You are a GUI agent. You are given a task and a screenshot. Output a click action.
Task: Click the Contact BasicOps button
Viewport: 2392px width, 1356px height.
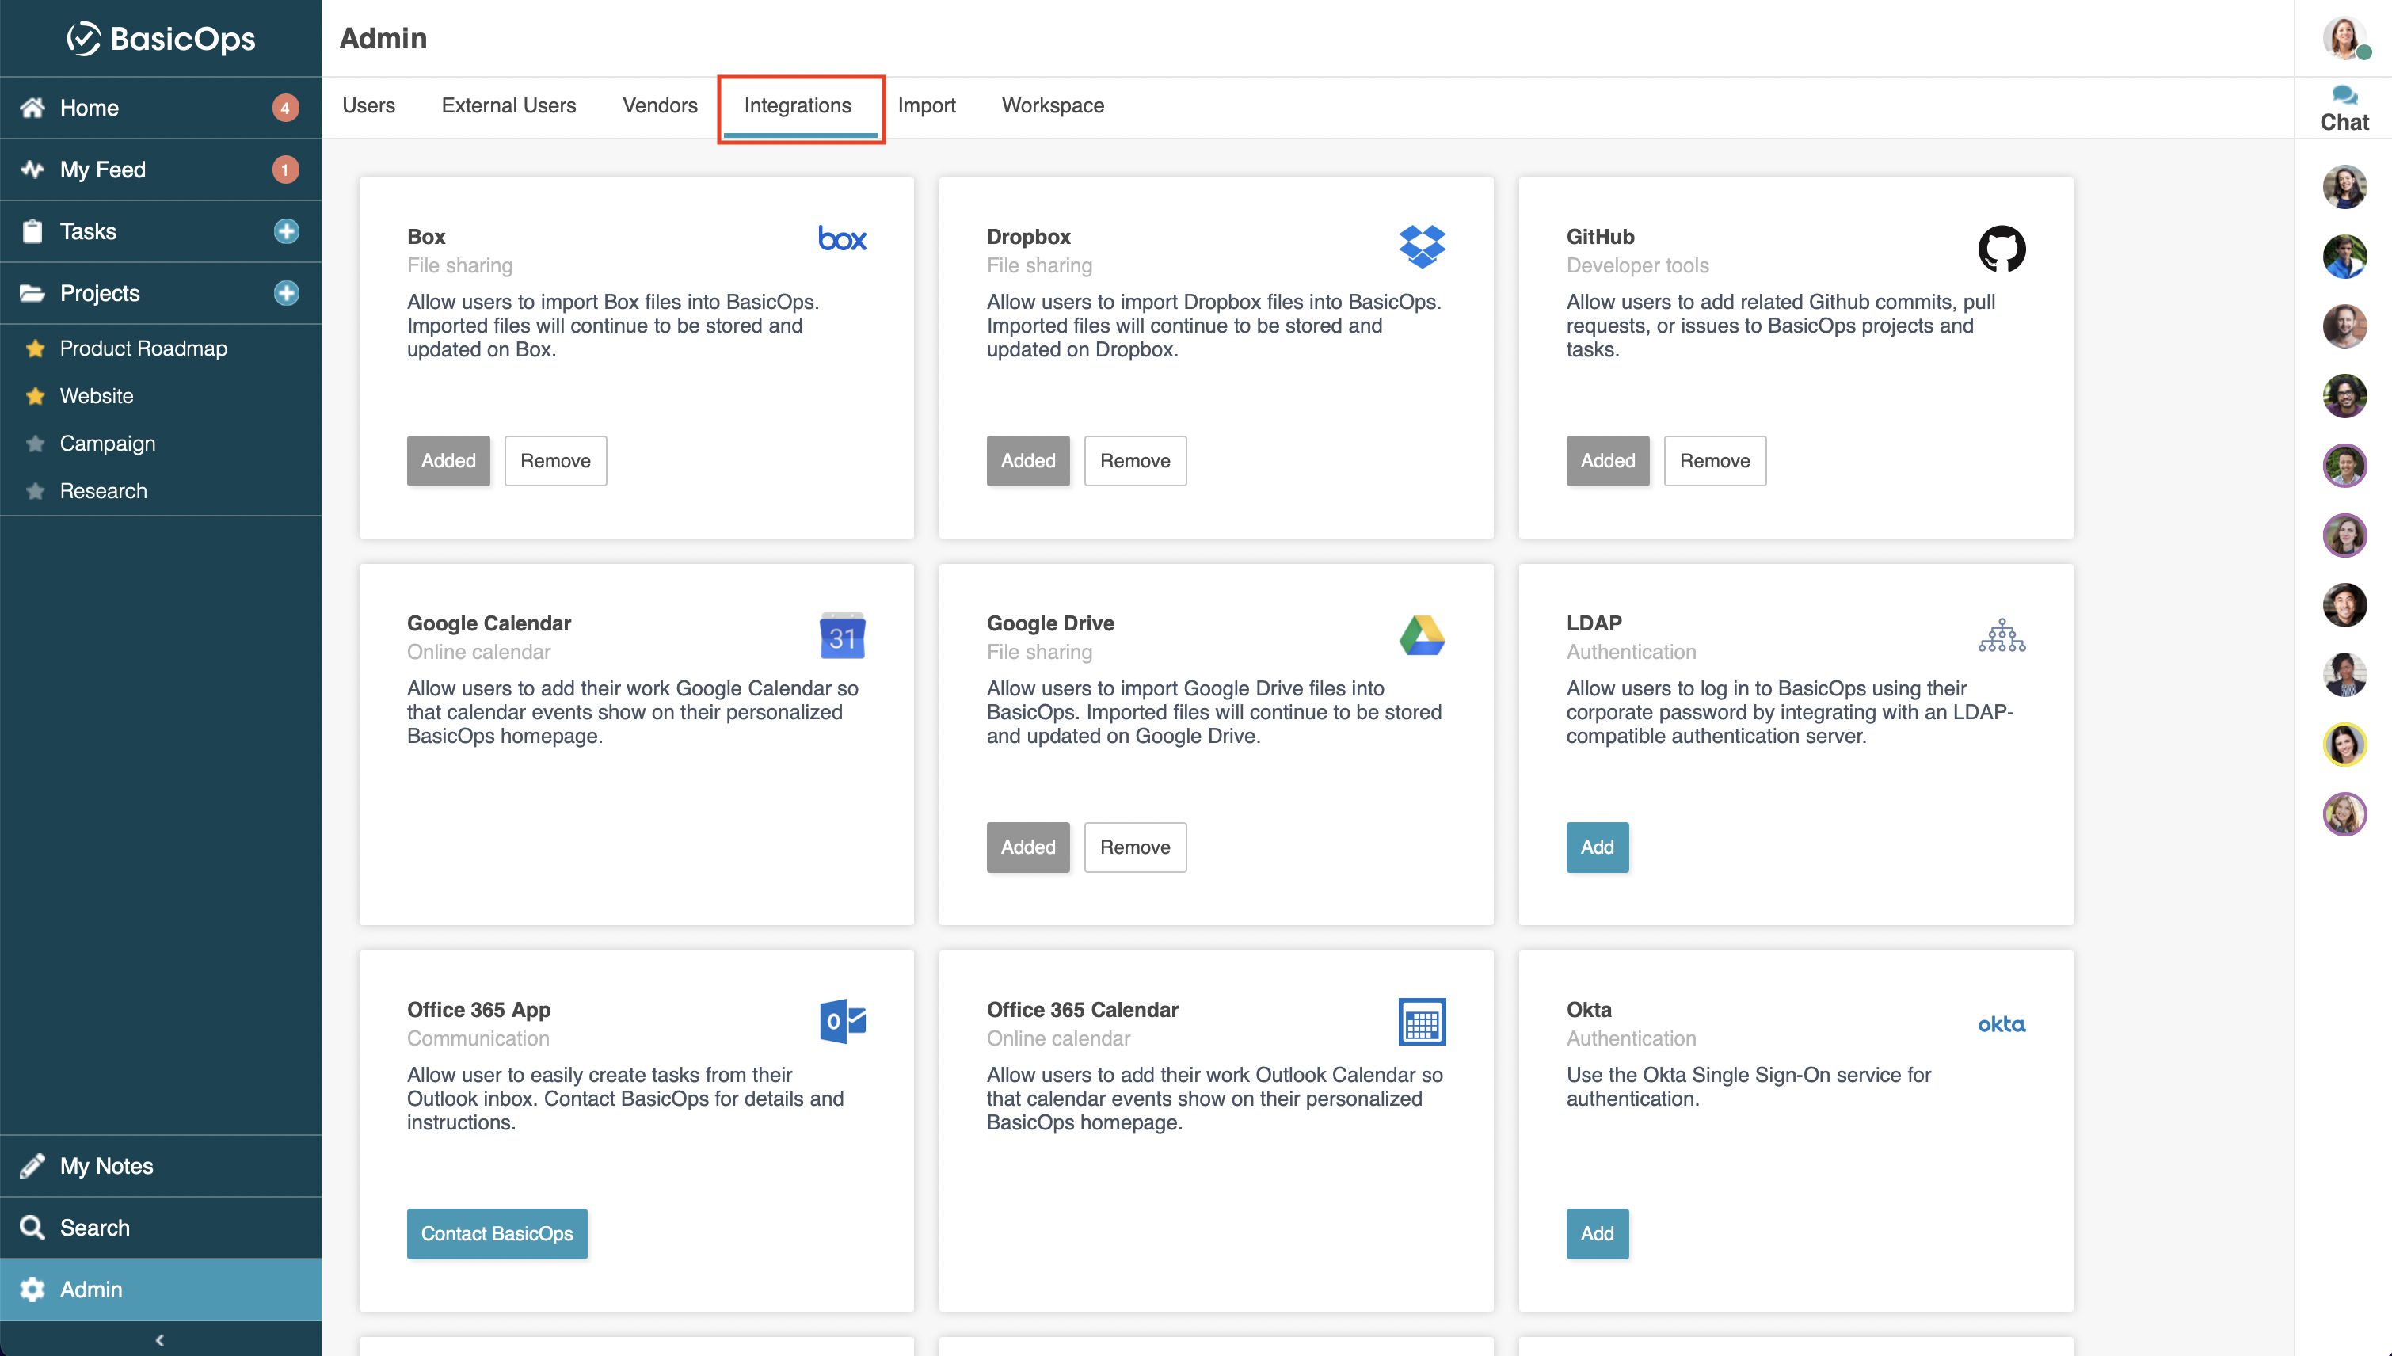click(497, 1233)
